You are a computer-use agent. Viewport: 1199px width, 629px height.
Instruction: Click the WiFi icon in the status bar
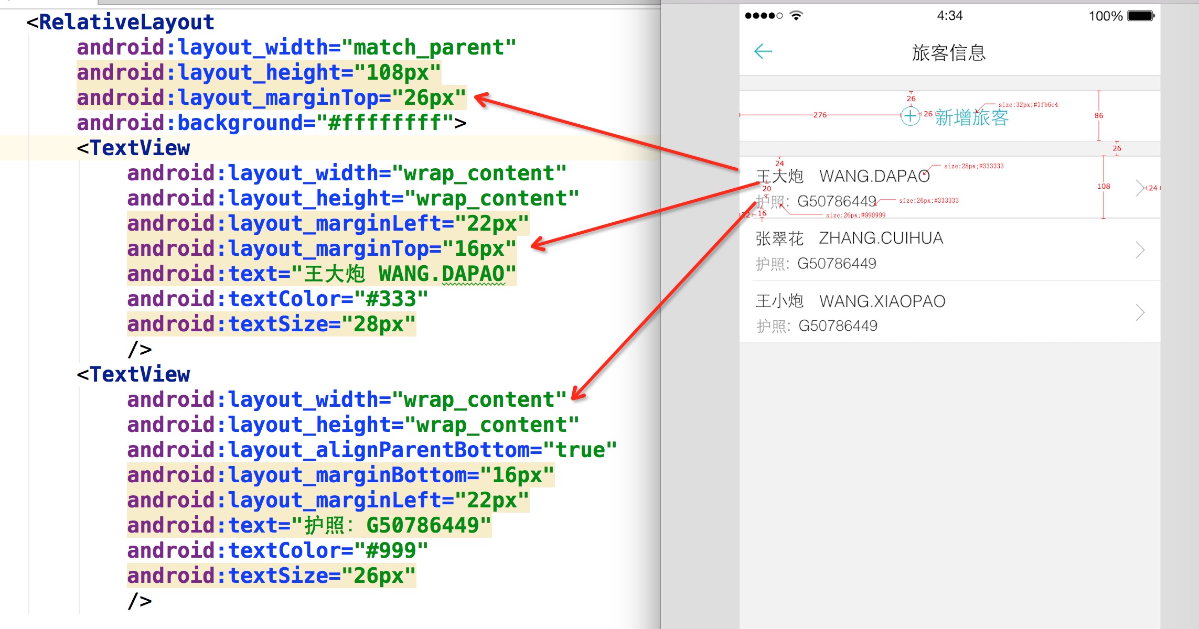click(x=796, y=16)
